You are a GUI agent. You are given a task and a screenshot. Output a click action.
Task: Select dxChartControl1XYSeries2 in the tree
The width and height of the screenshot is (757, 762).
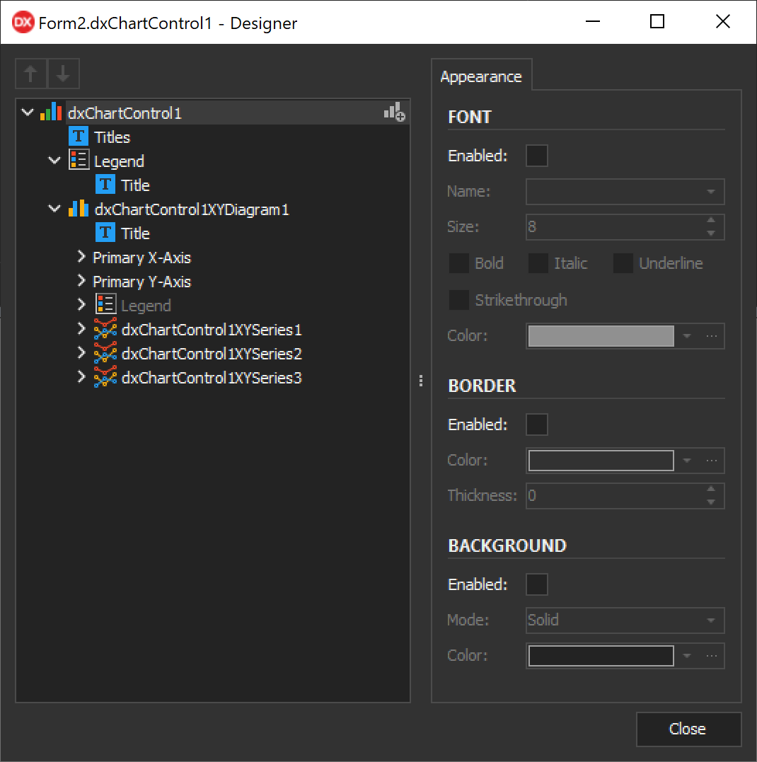212,354
